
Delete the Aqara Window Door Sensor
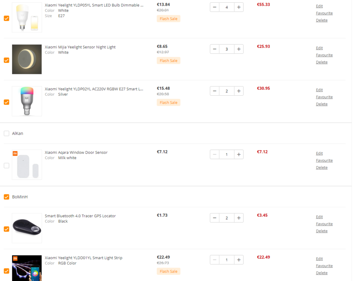[321, 167]
